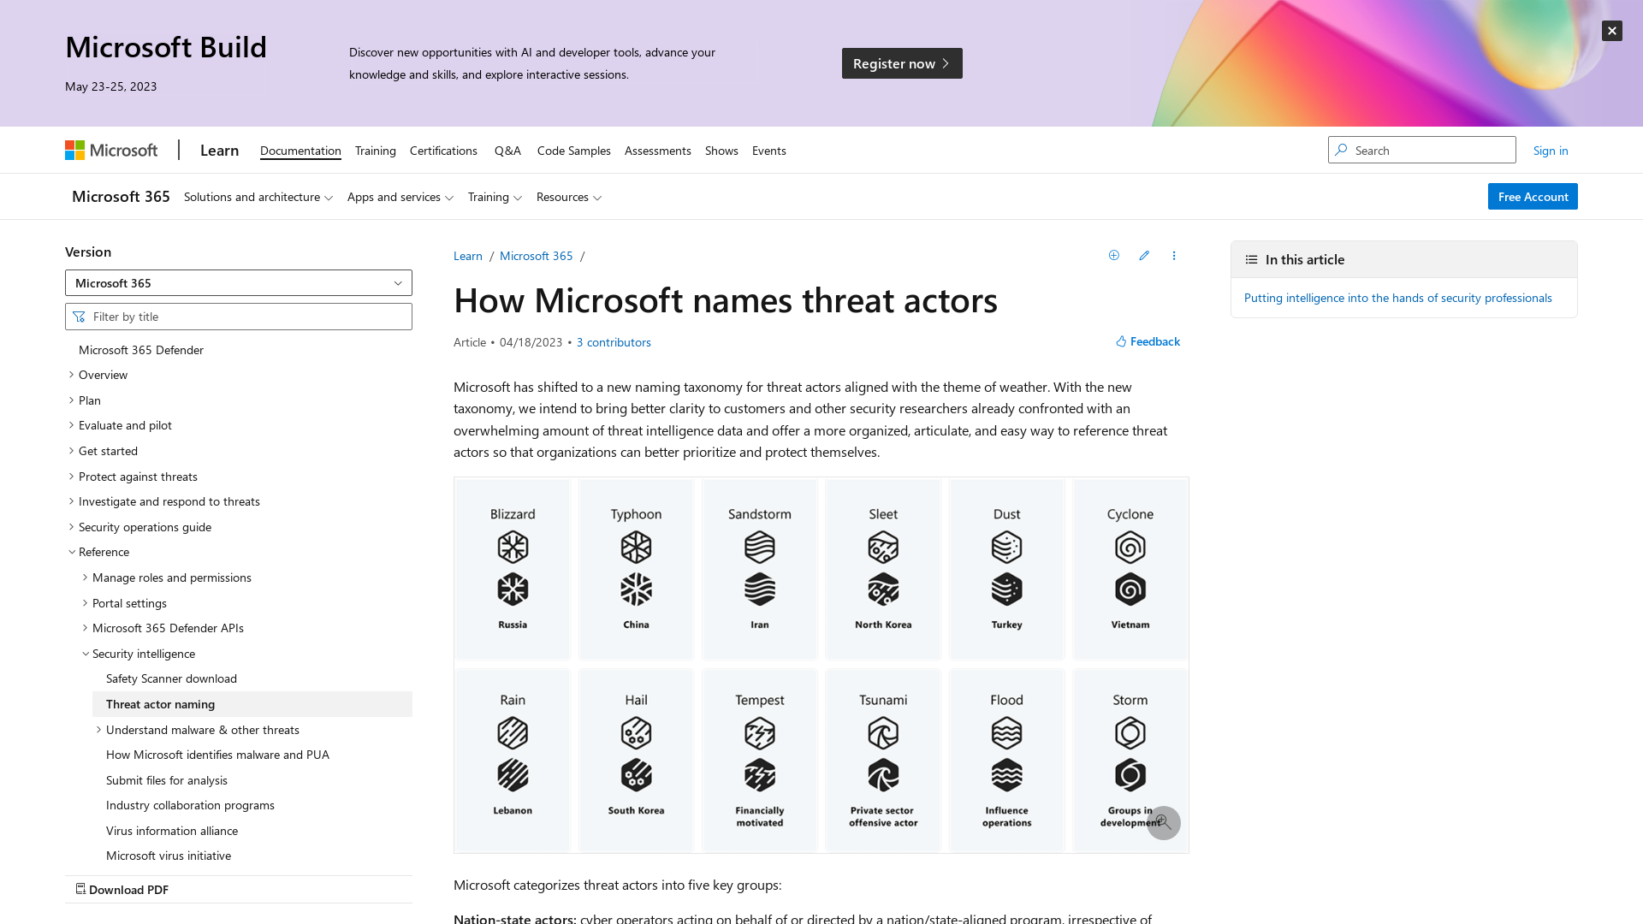The width and height of the screenshot is (1643, 924).
Task: Expand Portal settings item
Action: (86, 603)
